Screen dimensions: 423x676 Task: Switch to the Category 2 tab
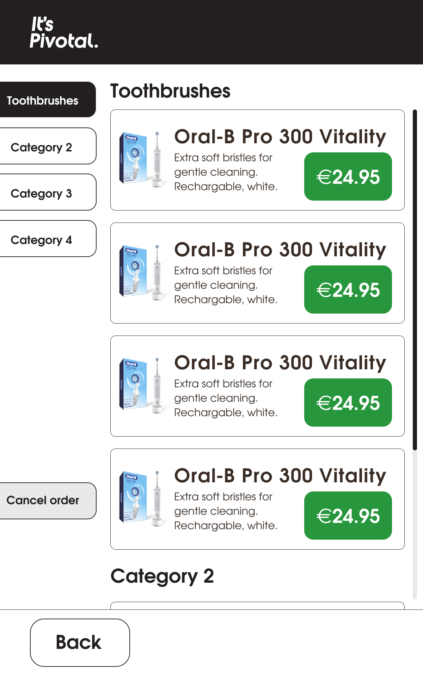(x=42, y=146)
